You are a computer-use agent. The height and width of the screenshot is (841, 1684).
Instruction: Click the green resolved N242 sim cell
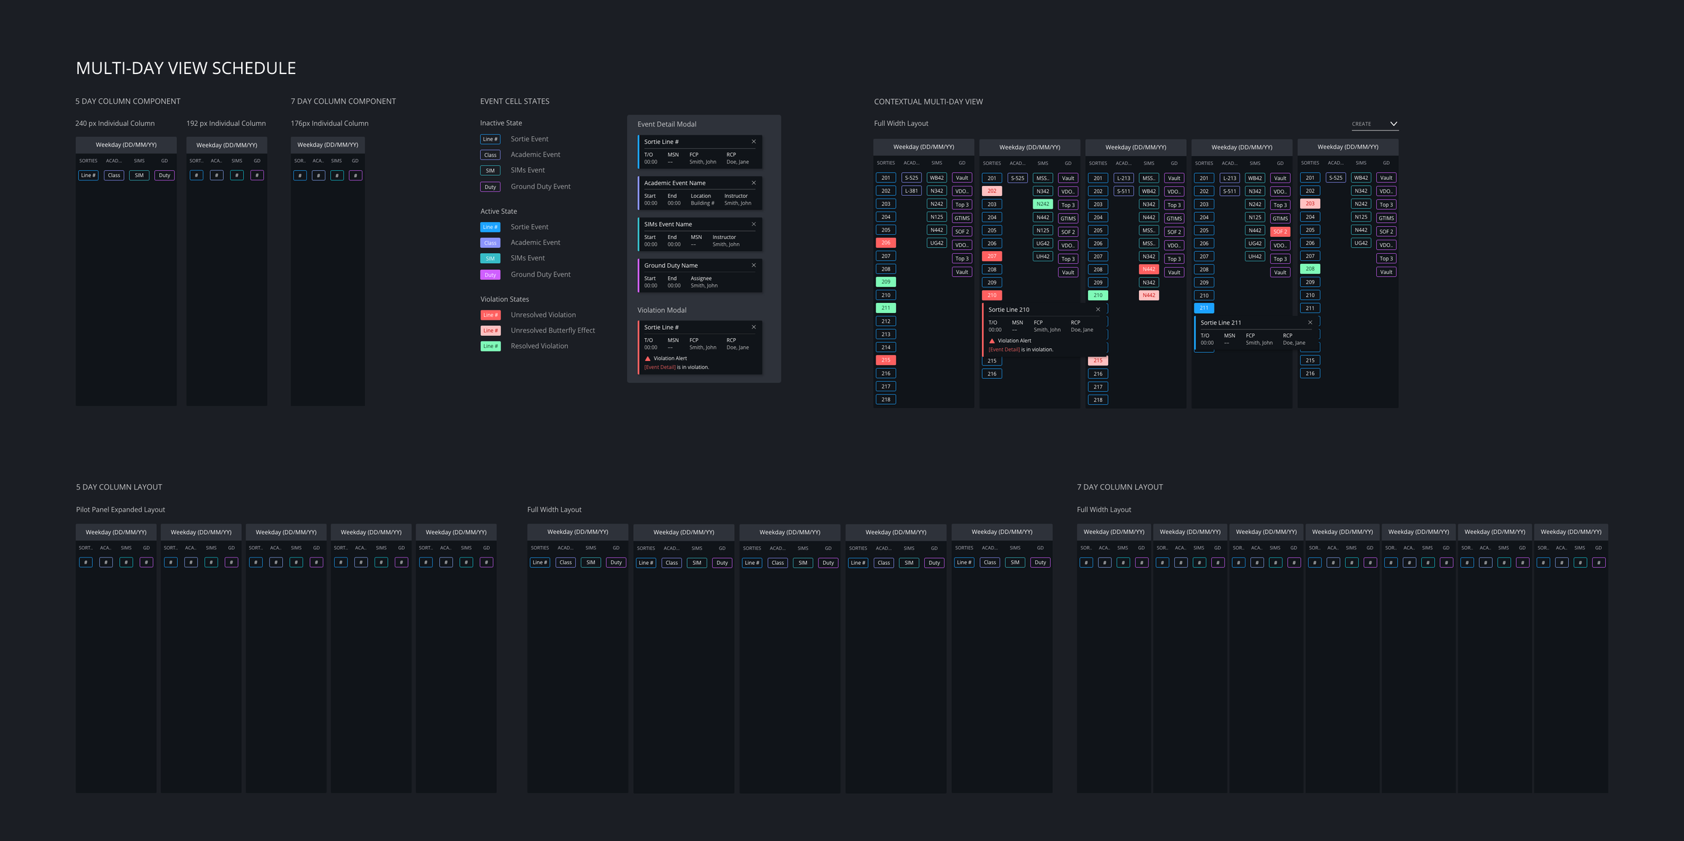click(1043, 204)
